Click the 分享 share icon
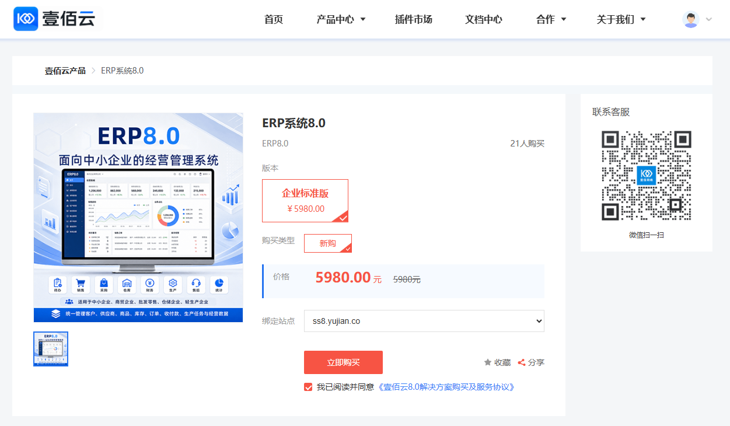 point(522,362)
